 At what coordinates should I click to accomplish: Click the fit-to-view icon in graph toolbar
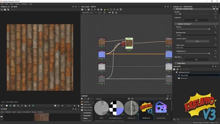click(82, 10)
